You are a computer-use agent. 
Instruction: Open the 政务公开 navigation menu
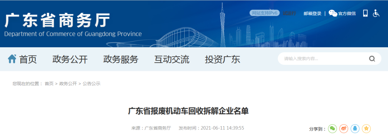pos(70,59)
